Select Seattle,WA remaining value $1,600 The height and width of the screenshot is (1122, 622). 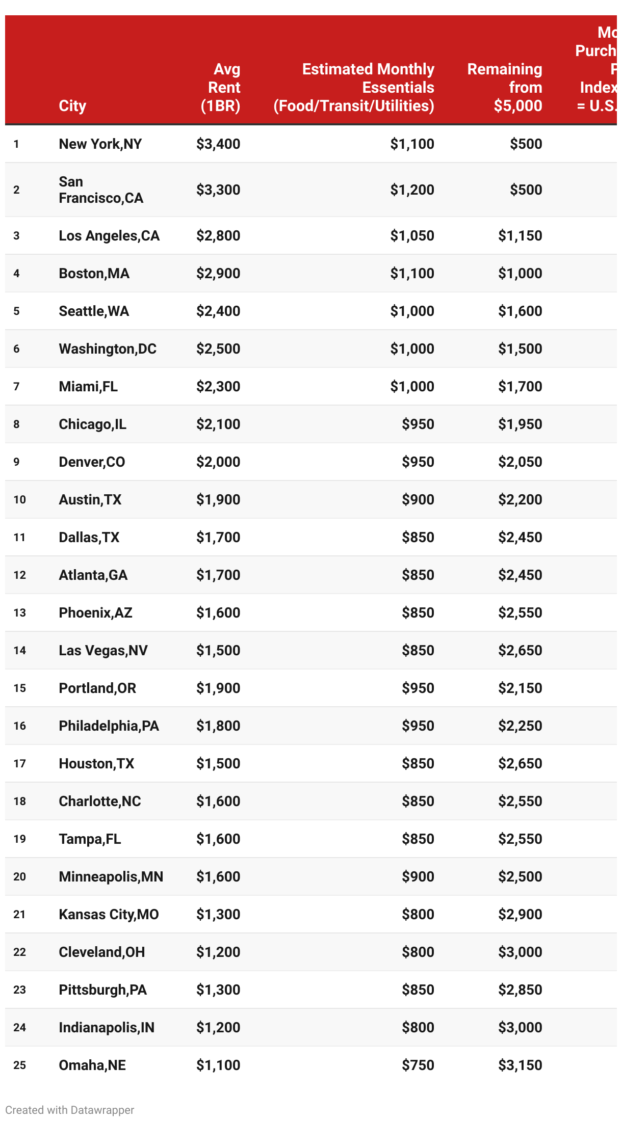(x=520, y=311)
